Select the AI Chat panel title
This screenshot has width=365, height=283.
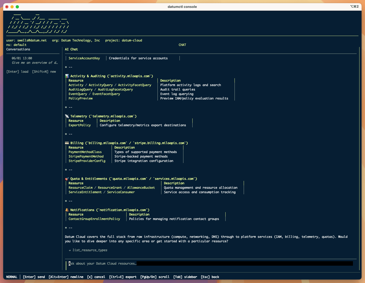(x=71, y=49)
